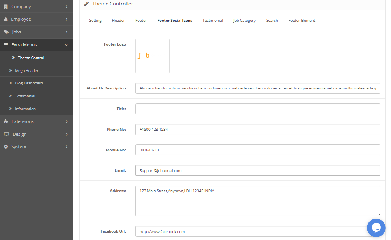Open the chat bubble widget
The image size is (391, 240).
click(376, 228)
